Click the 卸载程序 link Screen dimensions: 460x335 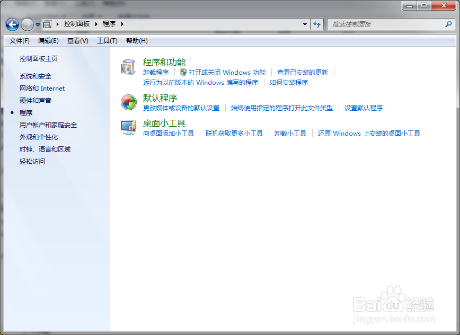pos(156,73)
